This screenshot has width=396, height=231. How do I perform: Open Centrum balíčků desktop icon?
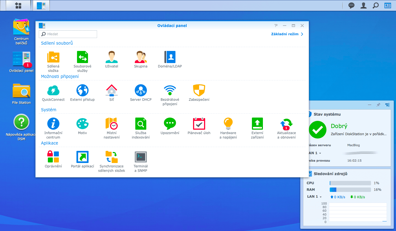coord(21,32)
